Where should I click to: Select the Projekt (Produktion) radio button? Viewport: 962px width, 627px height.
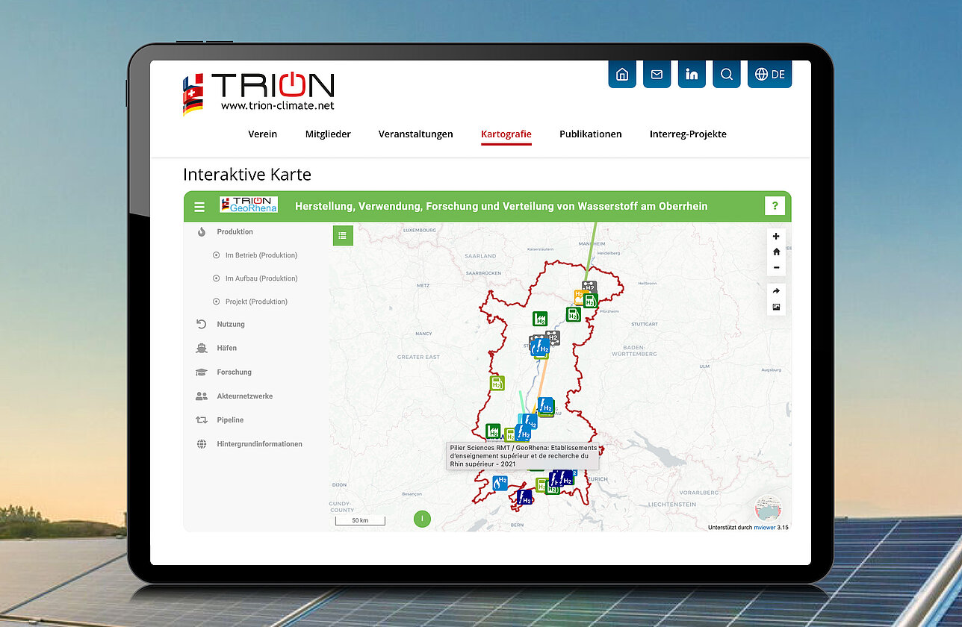(217, 301)
